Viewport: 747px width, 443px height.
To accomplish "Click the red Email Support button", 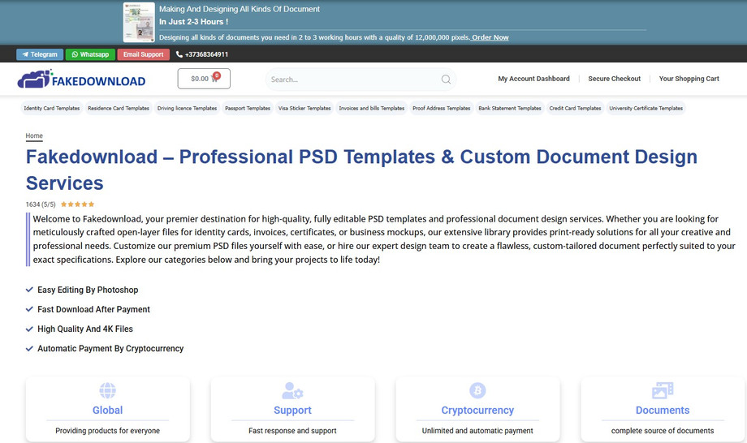I will click(144, 54).
